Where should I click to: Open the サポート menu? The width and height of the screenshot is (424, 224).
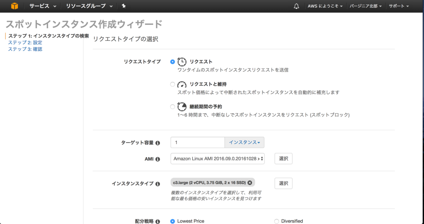399,6
